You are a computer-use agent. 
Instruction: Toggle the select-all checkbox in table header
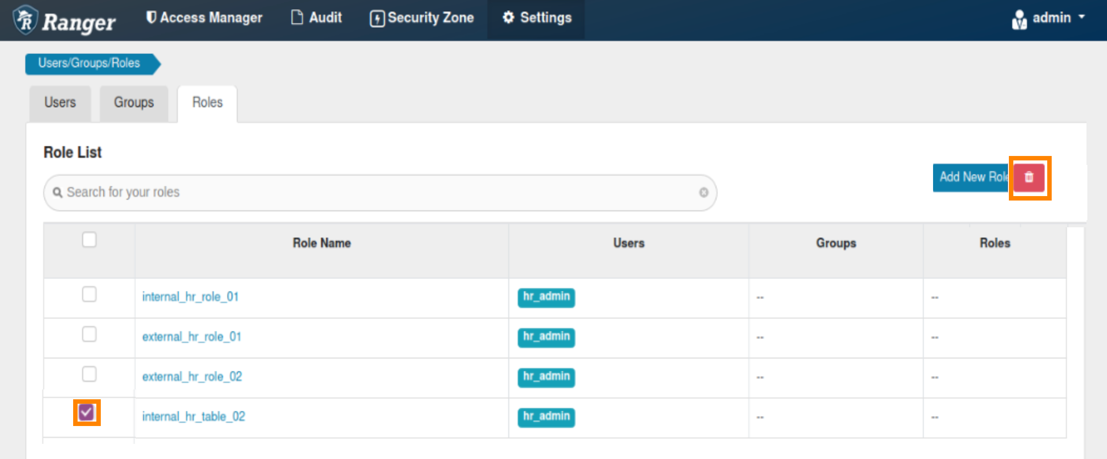pyautogui.click(x=89, y=240)
